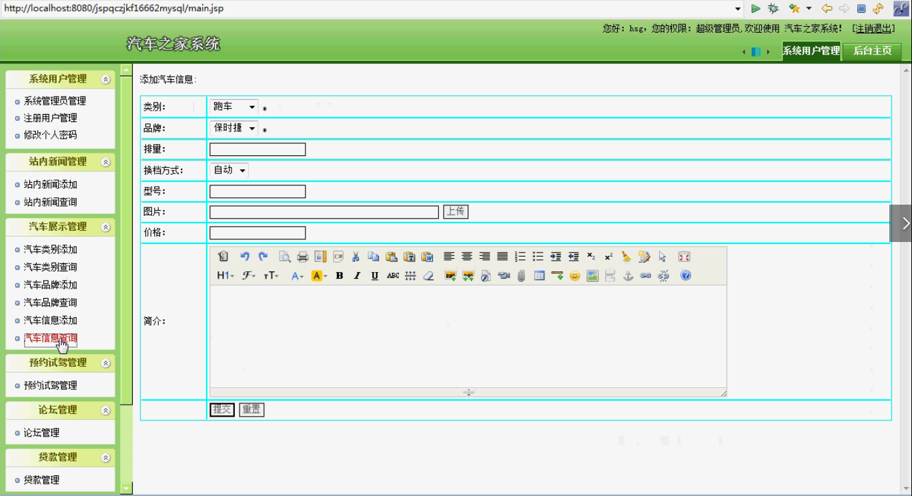Toggle fullscreen mode of the editor

click(x=684, y=257)
